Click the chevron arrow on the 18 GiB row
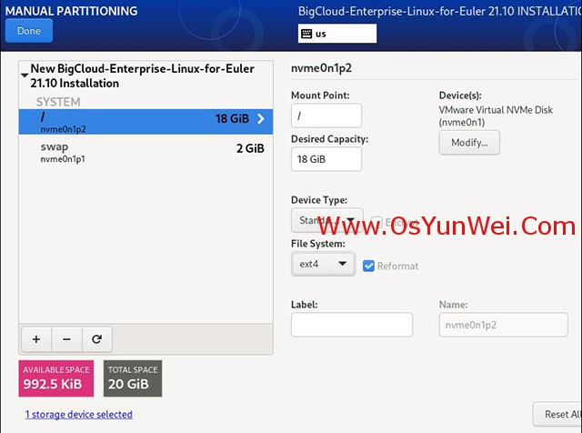The width and height of the screenshot is (582, 433). (x=261, y=119)
